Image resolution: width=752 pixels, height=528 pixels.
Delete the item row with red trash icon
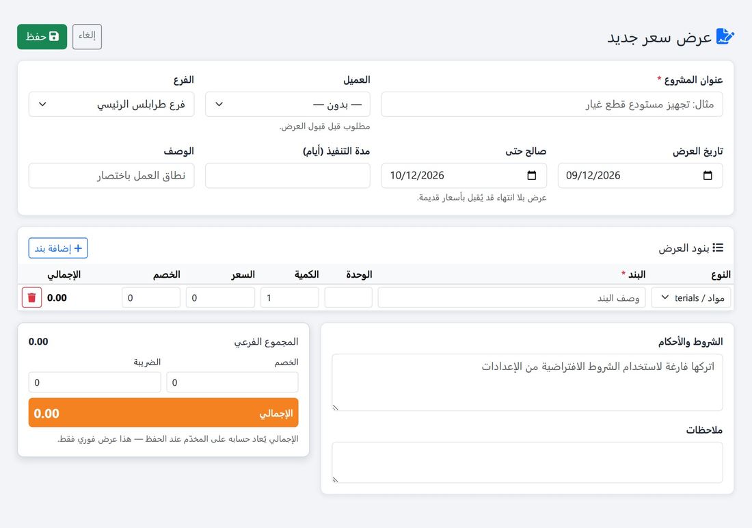(31, 298)
